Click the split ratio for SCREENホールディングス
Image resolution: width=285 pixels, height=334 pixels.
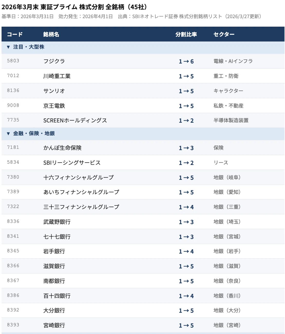pyautogui.click(x=186, y=121)
